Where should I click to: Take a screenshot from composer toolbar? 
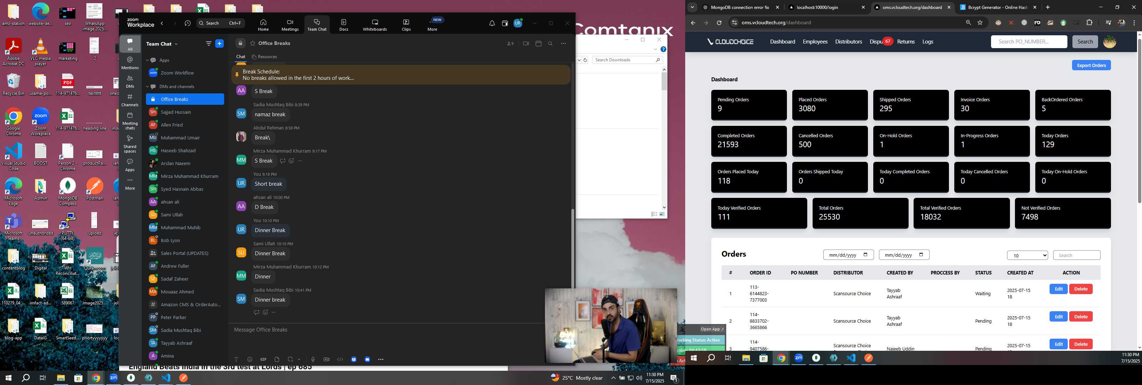click(x=290, y=359)
